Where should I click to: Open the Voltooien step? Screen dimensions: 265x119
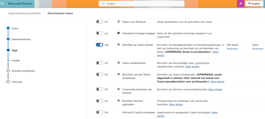tap(17, 82)
